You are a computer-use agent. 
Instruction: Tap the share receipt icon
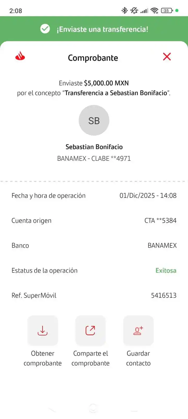click(90, 330)
